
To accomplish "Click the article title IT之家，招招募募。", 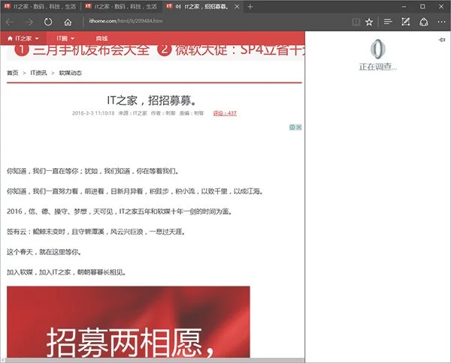I will pyautogui.click(x=152, y=100).
